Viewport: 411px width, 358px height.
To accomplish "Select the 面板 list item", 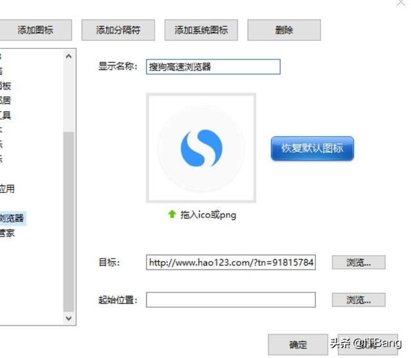I will [6, 85].
